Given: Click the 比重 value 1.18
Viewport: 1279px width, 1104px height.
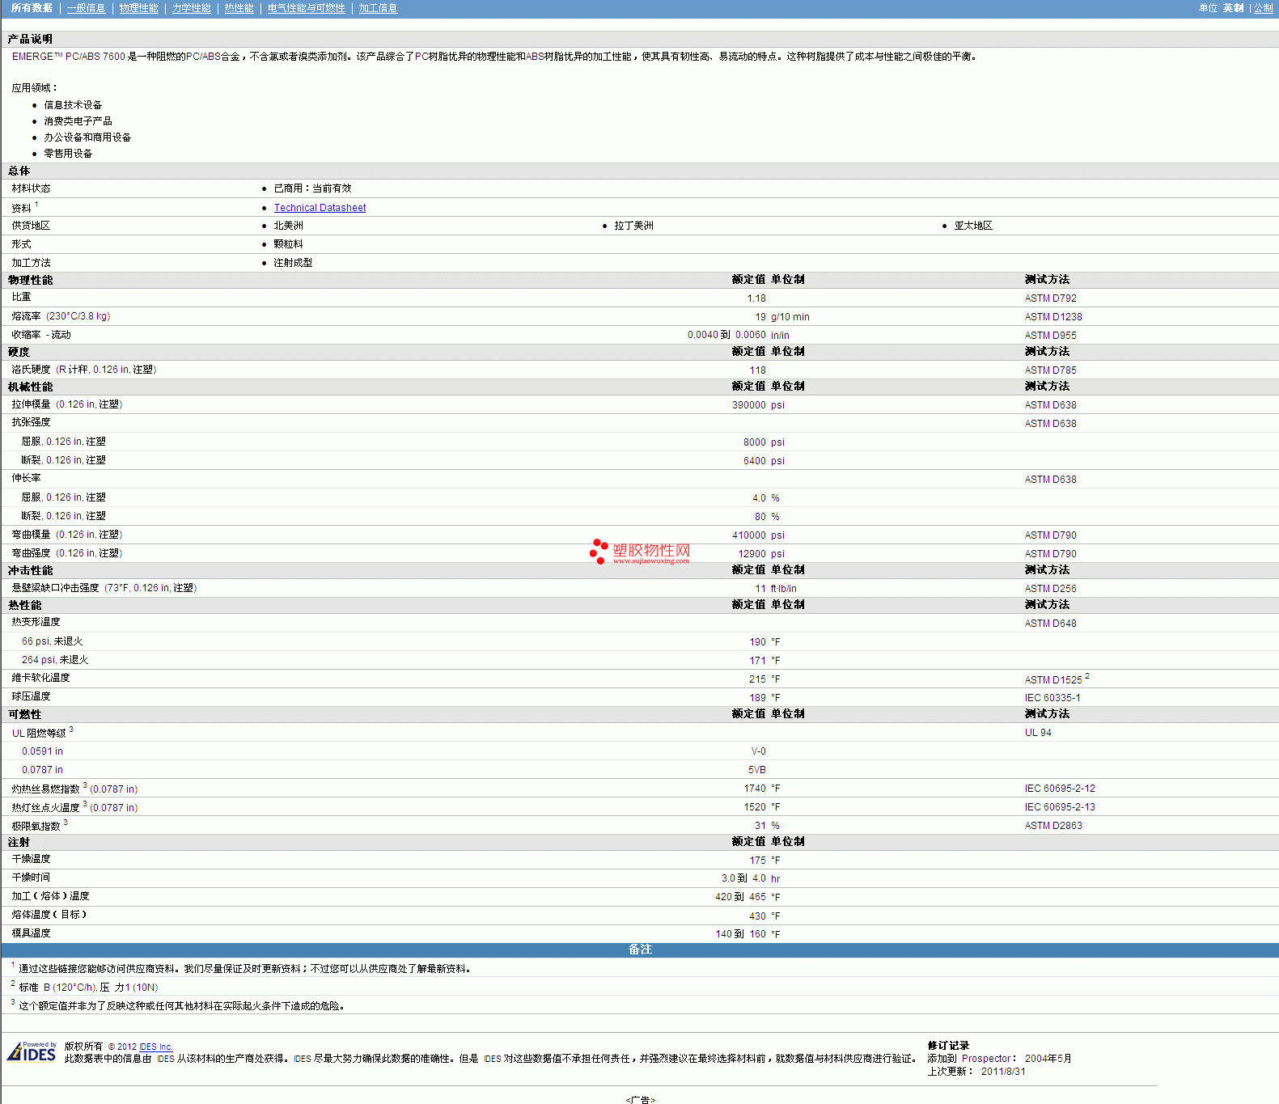Looking at the screenshot, I should pos(756,298).
